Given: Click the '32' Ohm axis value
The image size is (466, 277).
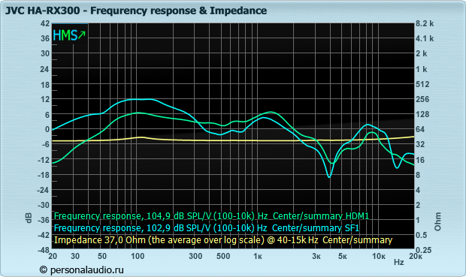Looking at the screenshot, I should [x=420, y=145].
